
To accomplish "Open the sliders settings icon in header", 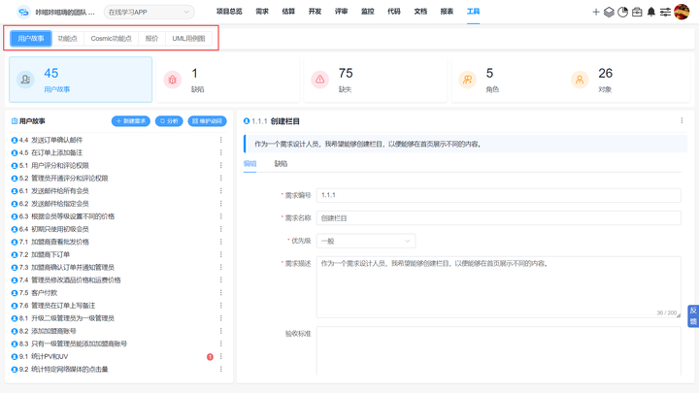I will tap(665, 13).
